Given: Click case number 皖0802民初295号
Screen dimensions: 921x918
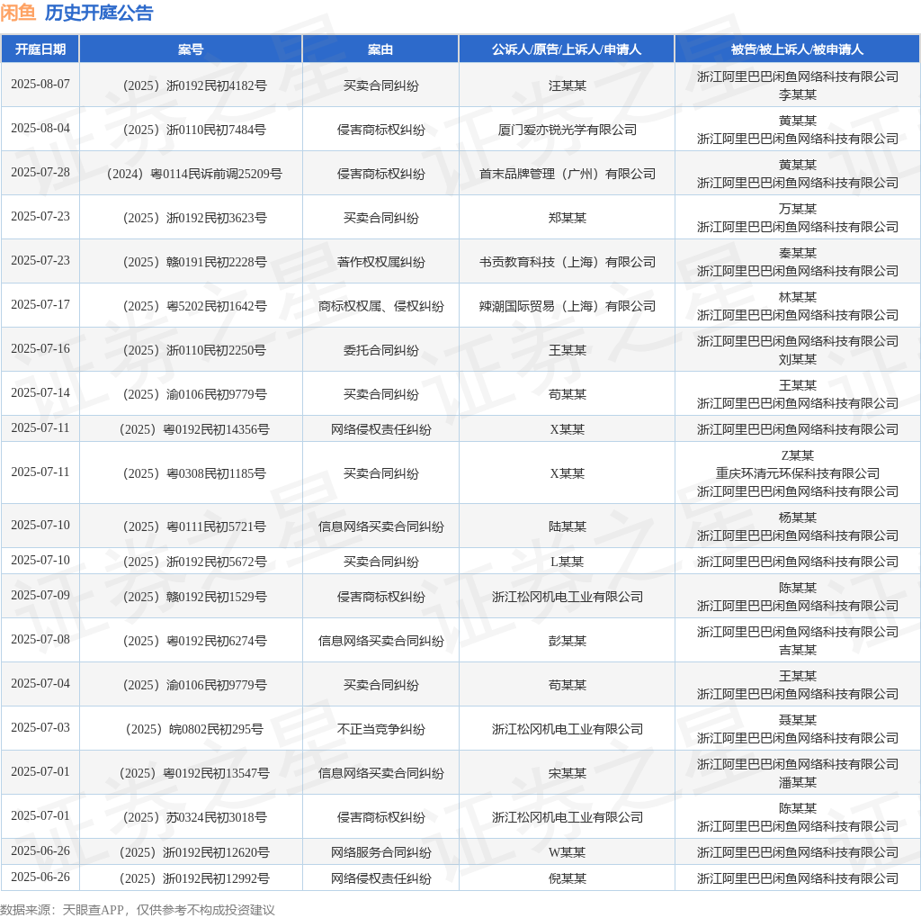Looking at the screenshot, I should [194, 729].
